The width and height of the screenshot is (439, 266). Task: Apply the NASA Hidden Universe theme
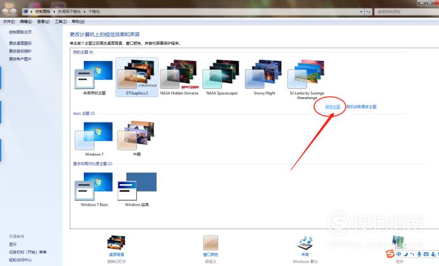179,77
